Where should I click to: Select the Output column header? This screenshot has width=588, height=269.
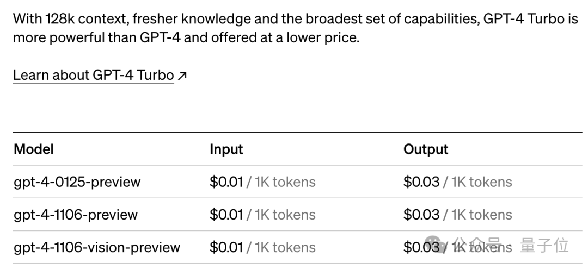tap(426, 149)
